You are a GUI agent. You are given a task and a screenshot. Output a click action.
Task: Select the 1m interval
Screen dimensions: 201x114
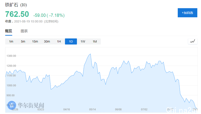[x=11, y=42]
